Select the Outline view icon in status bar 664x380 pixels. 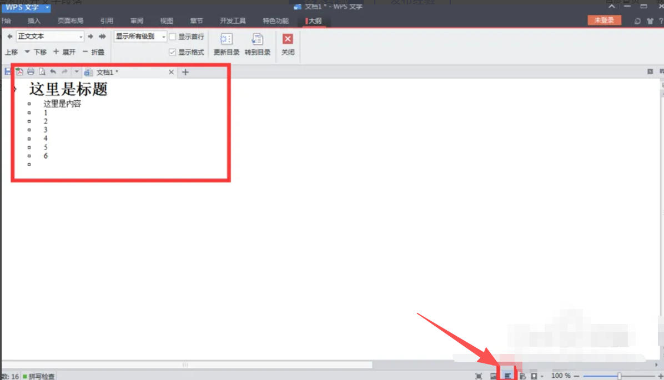pos(508,374)
